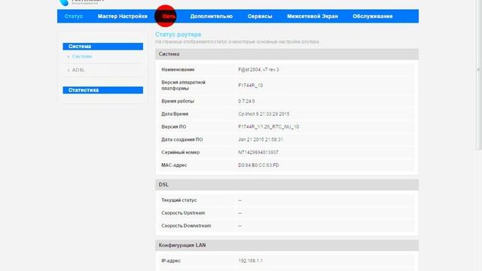Click the Дата создания ПО label
The image size is (482, 271).
182,139
